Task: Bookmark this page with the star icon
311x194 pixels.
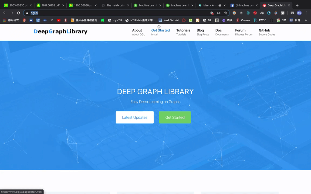Action: coord(225,13)
